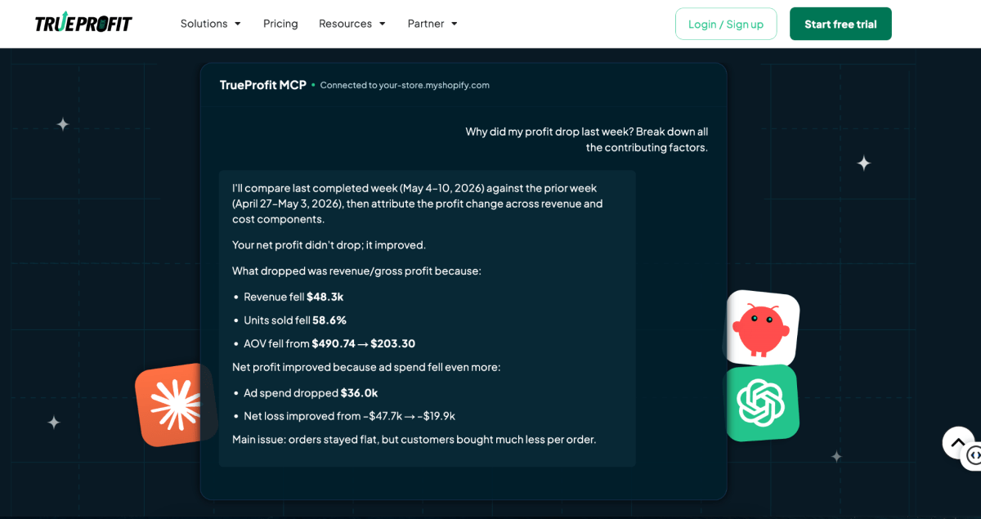The image size is (981, 519).
Task: Open the Partner dropdown menu
Action: click(432, 24)
